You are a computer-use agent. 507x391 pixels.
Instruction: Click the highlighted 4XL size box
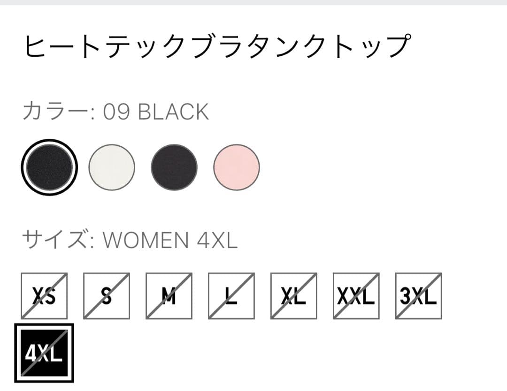(44, 353)
